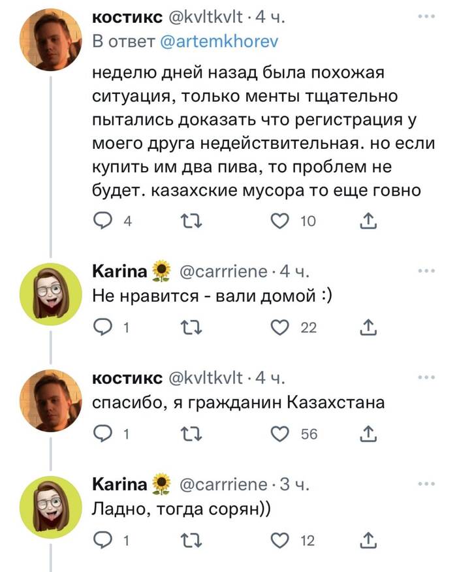The height and width of the screenshot is (572, 457).
Task: Share Karina's "вали домой" tweet
Action: (x=369, y=328)
